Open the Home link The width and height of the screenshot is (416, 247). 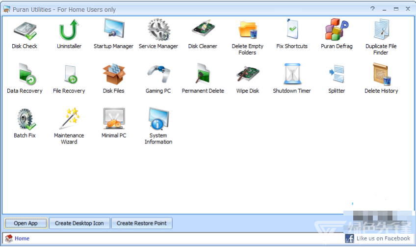point(22,239)
